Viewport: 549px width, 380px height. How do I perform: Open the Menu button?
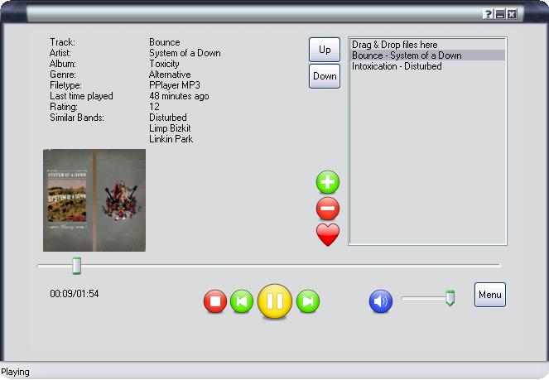[490, 295]
